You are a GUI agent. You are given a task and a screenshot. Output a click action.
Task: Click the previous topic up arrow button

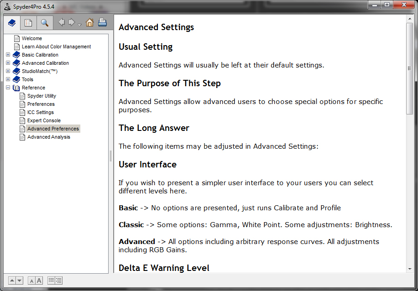[x=12, y=281]
